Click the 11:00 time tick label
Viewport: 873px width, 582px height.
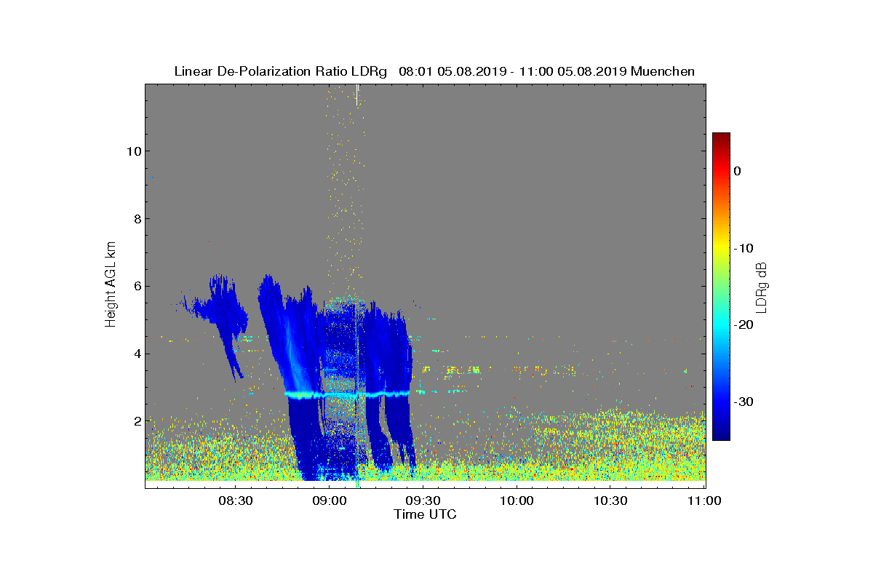pyautogui.click(x=705, y=501)
